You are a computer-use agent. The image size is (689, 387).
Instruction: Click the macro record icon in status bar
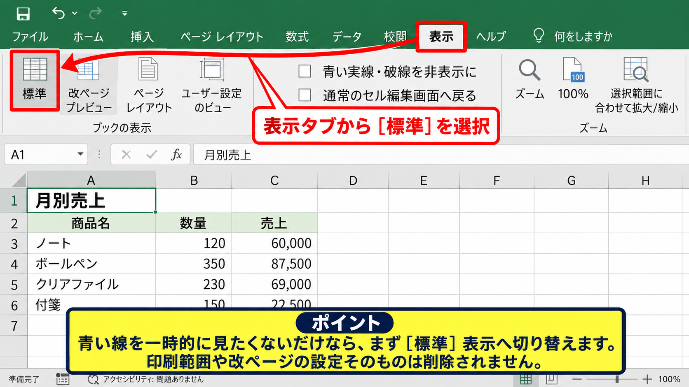(x=63, y=379)
